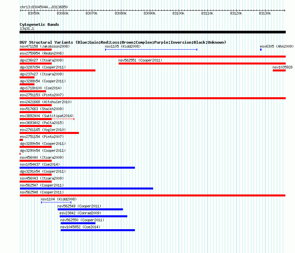Select the nsv562551 (Cooper2011) label

pos(140,60)
